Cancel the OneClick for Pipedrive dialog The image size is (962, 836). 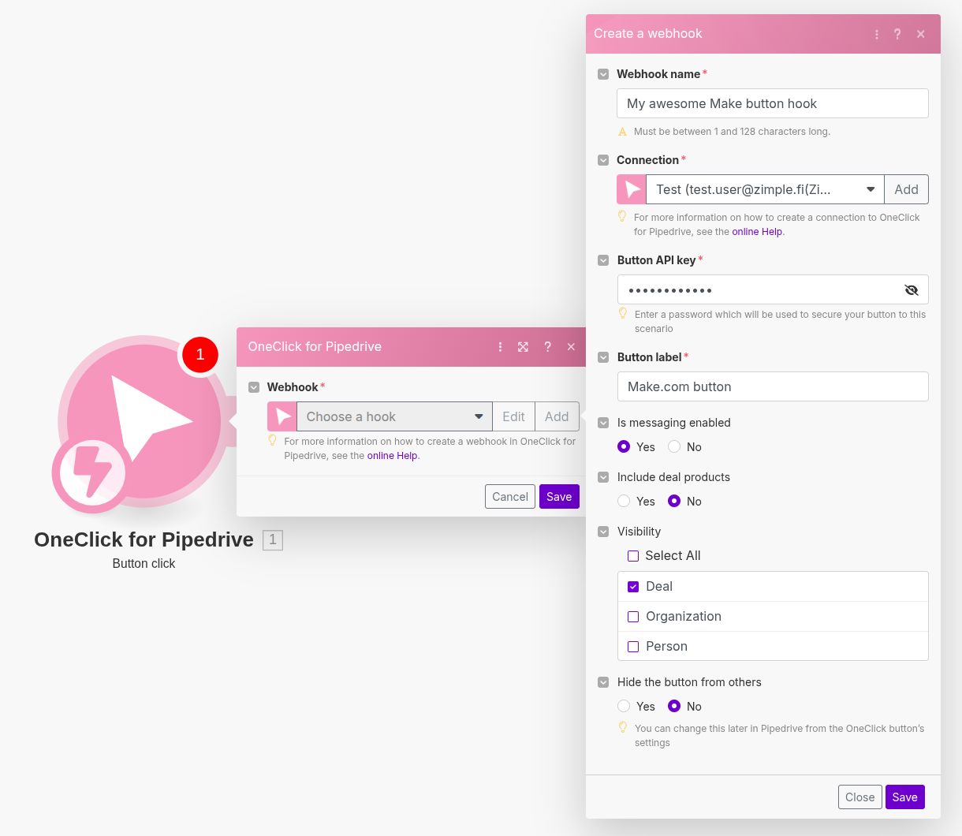click(510, 497)
